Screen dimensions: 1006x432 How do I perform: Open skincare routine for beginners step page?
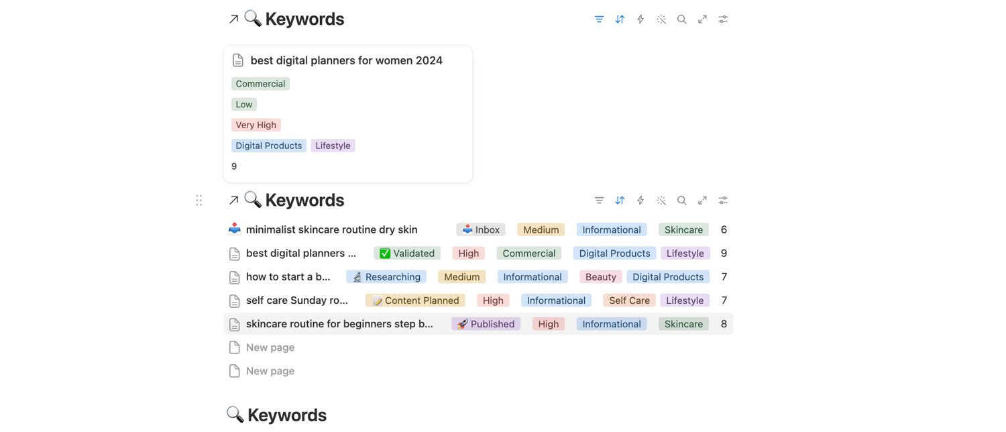[339, 324]
